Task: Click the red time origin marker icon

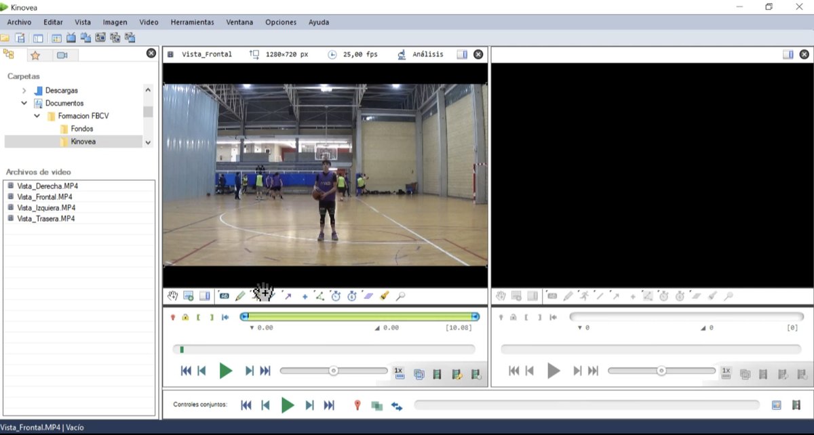Action: (173, 317)
